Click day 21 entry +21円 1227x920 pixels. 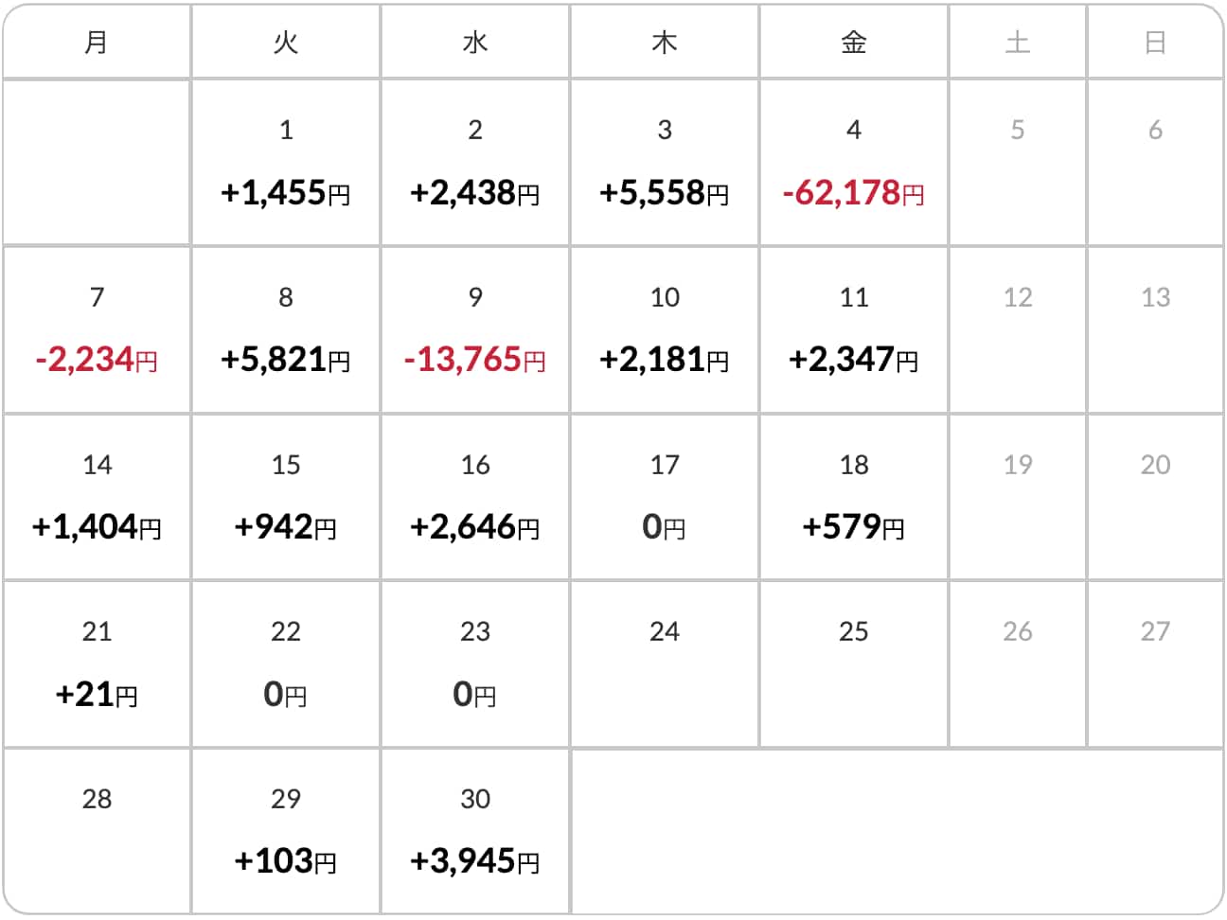pos(97,664)
